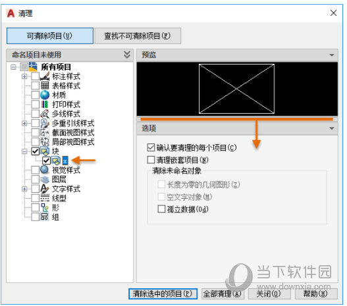Check the 组 checkbox
The width and height of the screenshot is (347, 306).
point(35,217)
